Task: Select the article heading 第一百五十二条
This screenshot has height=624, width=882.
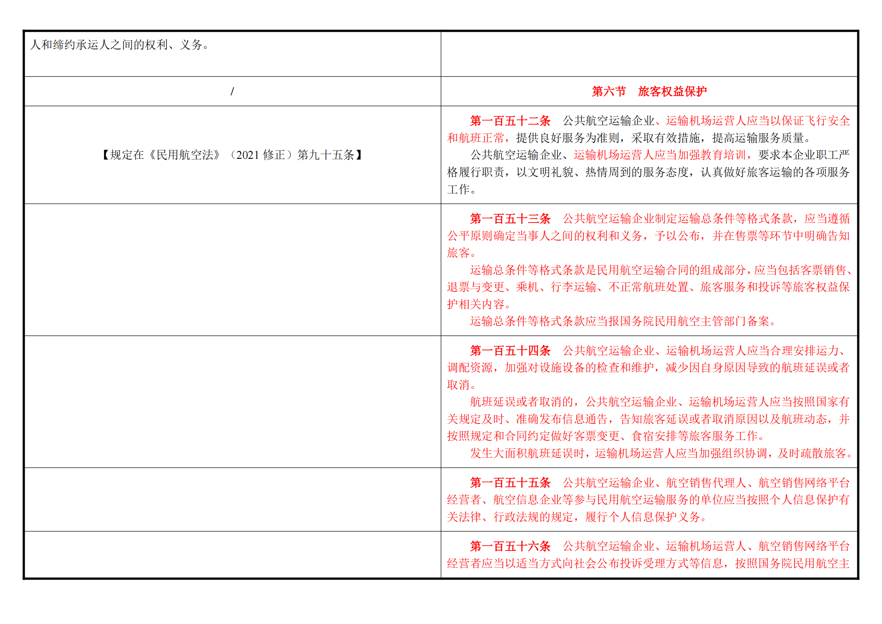Action: [510, 121]
